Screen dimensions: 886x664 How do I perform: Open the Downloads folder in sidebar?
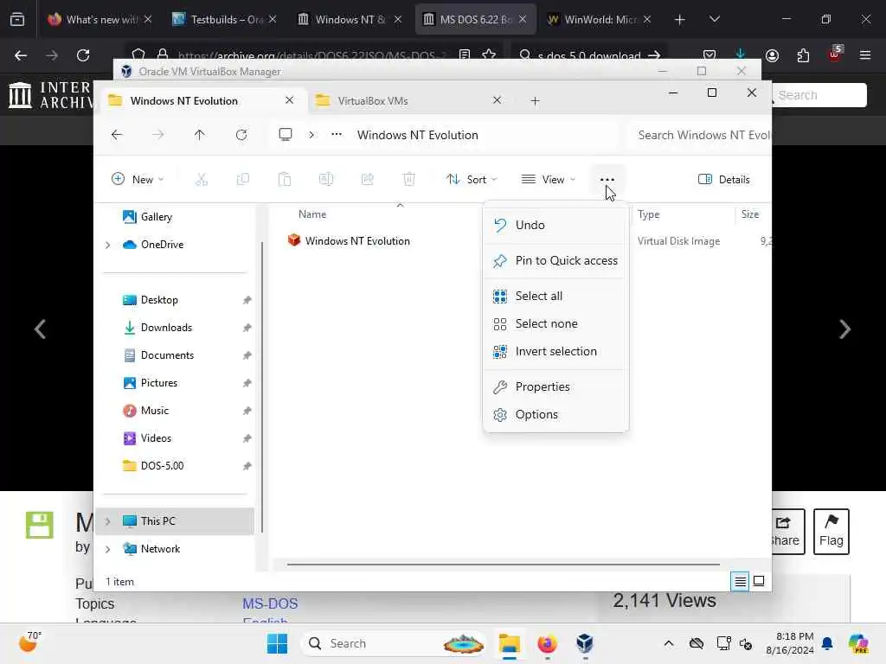pos(166,328)
